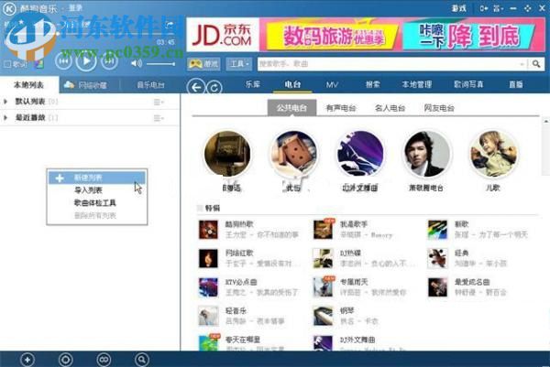Select the 电台 tab

(292, 84)
